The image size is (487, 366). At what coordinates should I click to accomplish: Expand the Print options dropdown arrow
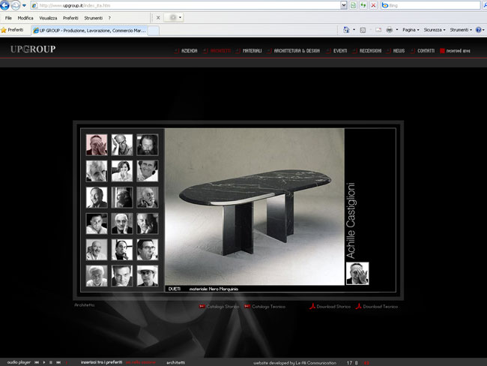[x=397, y=30]
